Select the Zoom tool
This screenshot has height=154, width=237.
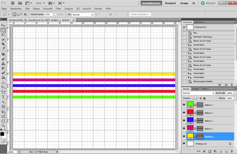tap(3, 126)
